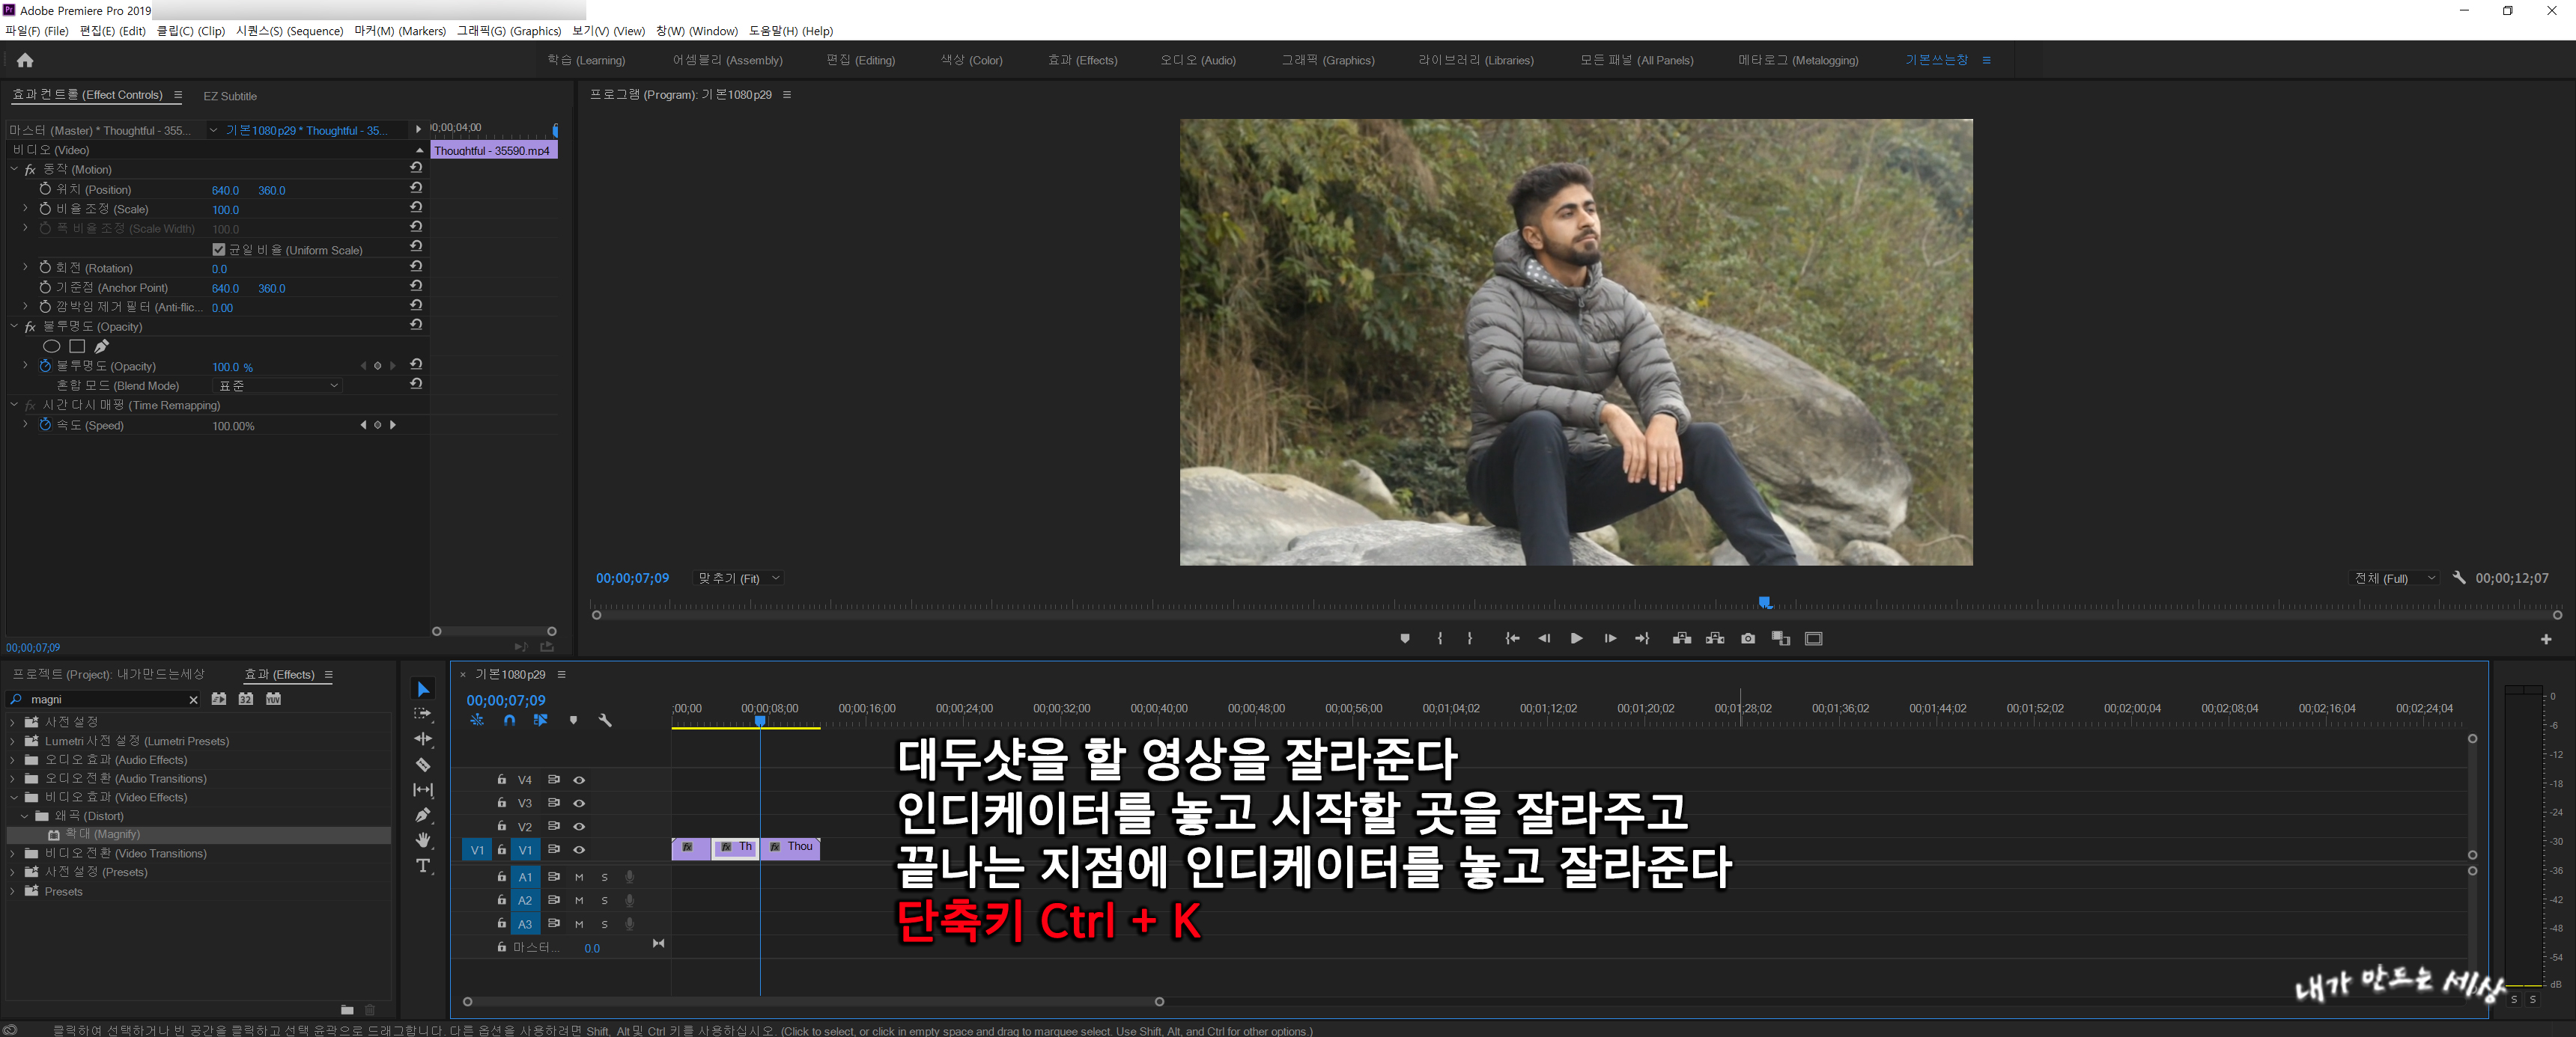Image resolution: width=2576 pixels, height=1037 pixels.
Task: Toggle timeline snap magnet icon
Action: coord(509,721)
